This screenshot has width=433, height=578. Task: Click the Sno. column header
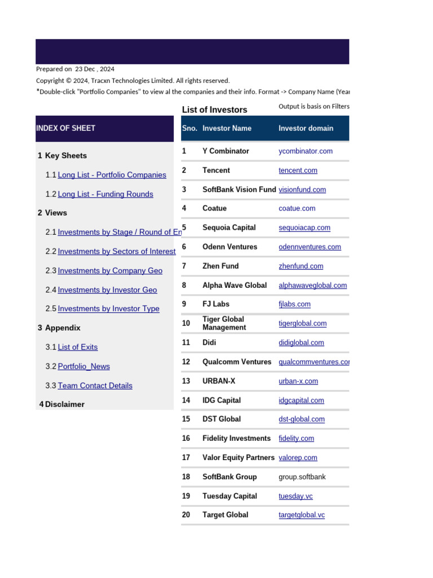point(189,129)
